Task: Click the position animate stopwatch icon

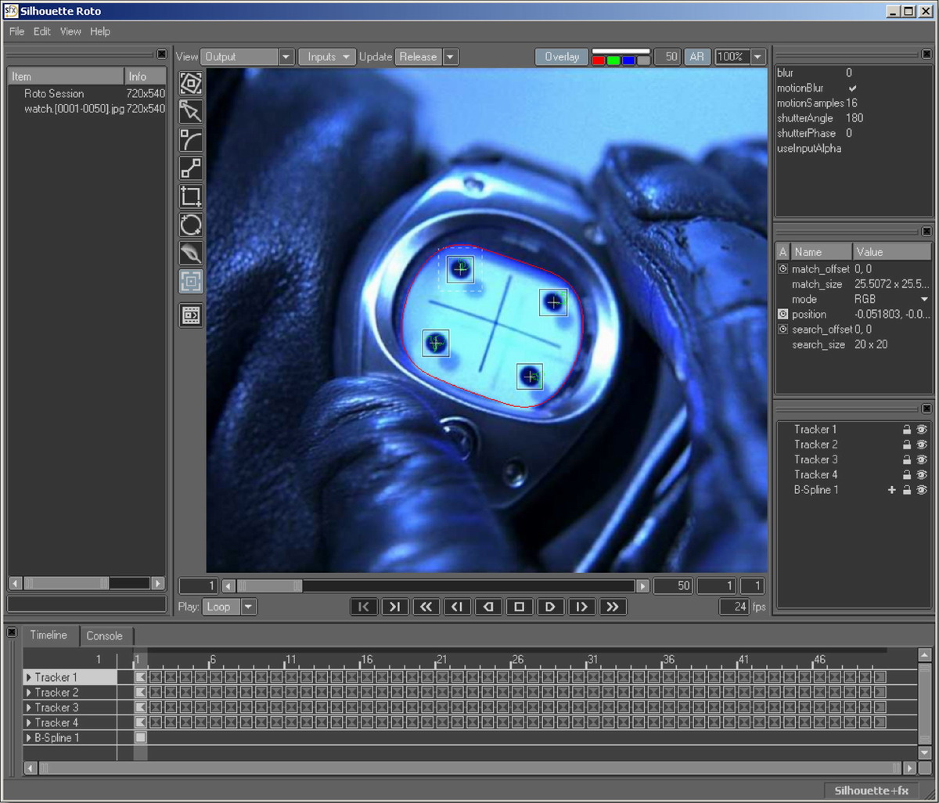Action: pyautogui.click(x=782, y=314)
